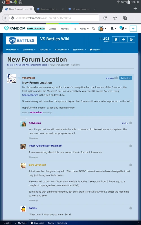Screen dimensions: 141x225
Task: Open VenomElite's avatar thumbnail
Action: click(x=12, y=79)
